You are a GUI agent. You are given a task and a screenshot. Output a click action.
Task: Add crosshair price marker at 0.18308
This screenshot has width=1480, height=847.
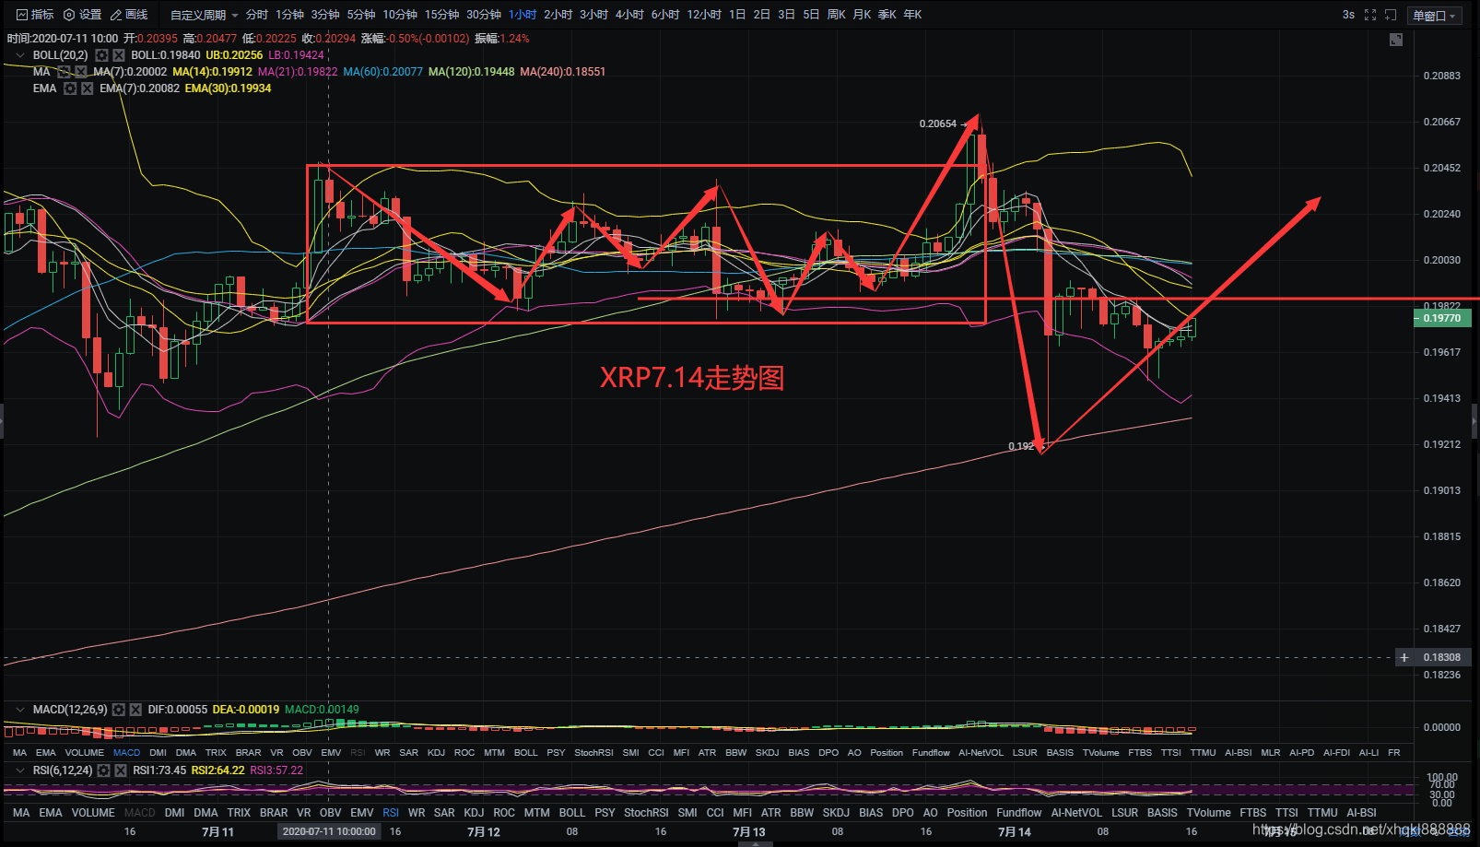pos(1404,657)
